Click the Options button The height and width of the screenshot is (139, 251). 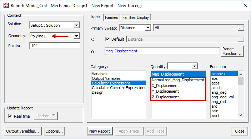click(54, 131)
